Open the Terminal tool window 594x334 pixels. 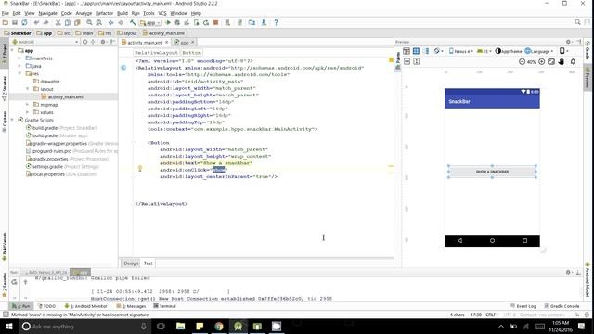click(x=165, y=306)
